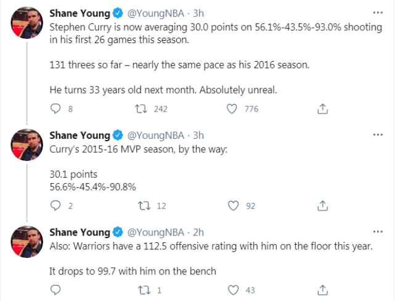395x301 pixels.
Task: Reply to the Stephen Curry averaging tweet
Action: (55, 109)
